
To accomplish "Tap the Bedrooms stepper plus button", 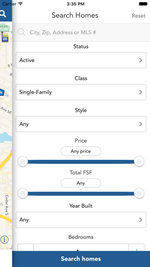I will coord(137,247).
